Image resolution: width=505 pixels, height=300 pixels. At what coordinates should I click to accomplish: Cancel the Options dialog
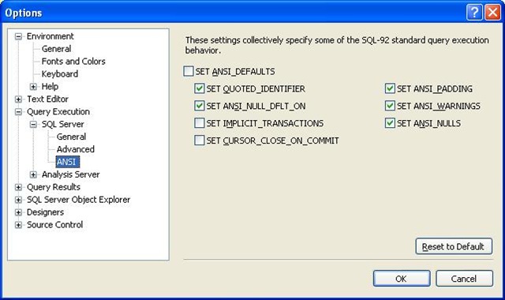(464, 279)
